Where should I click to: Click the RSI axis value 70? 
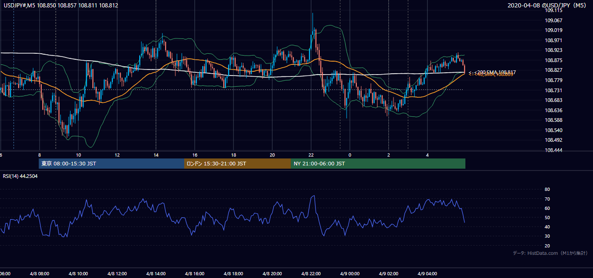[547, 199]
